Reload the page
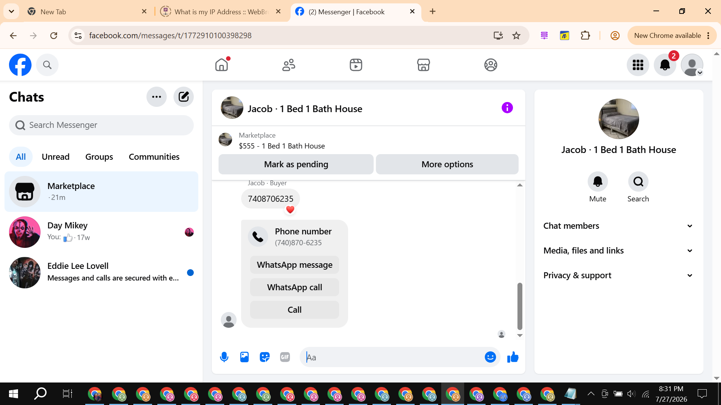 54,36
